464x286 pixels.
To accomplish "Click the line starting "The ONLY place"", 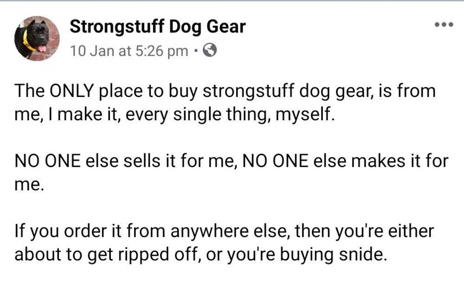I will tap(225, 91).
